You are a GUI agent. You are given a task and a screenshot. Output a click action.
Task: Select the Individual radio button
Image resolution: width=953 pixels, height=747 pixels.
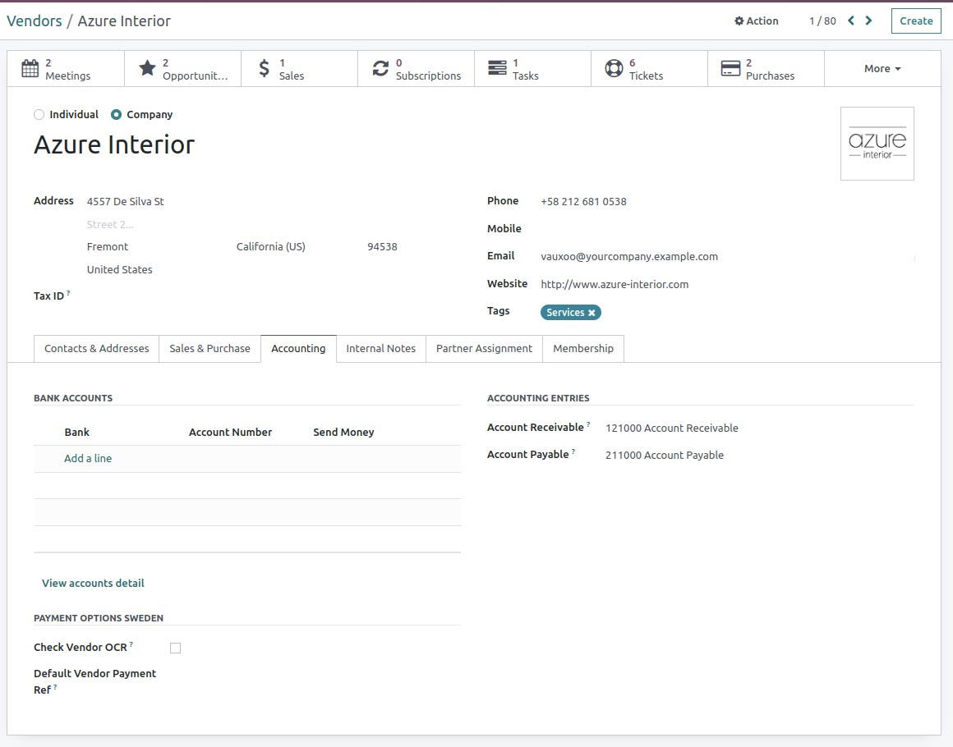point(39,114)
